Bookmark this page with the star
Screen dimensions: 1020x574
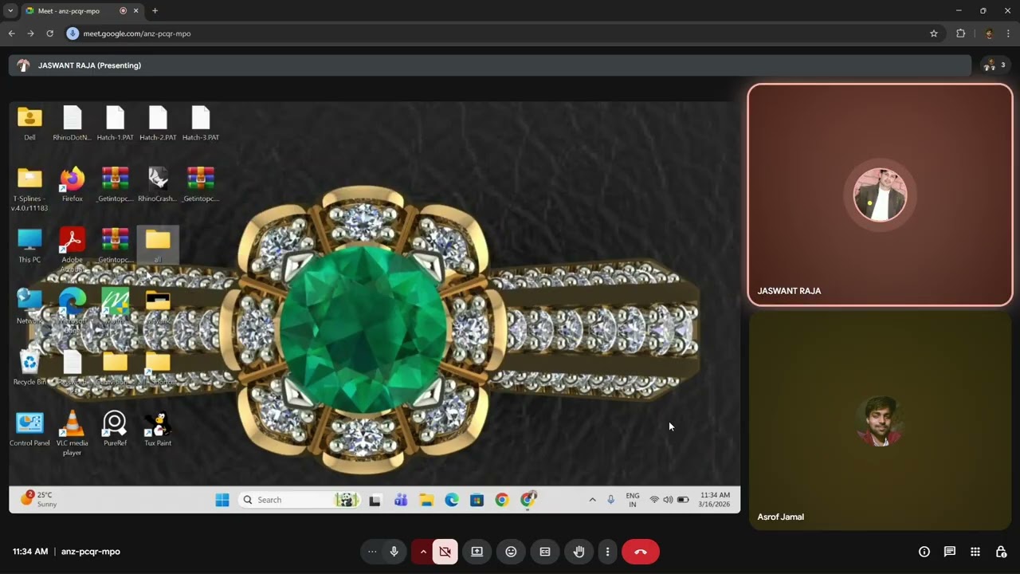pos(934,33)
